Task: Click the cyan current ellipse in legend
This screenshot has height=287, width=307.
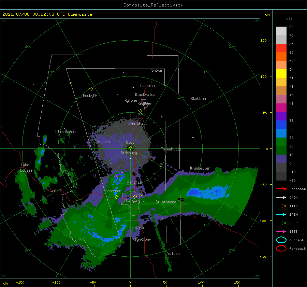Action: click(x=281, y=240)
